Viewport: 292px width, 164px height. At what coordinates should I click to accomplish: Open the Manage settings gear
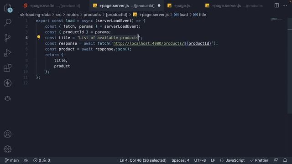(x=8, y=149)
